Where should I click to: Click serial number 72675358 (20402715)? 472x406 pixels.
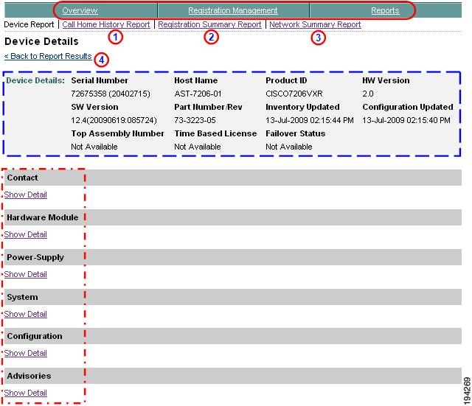tap(111, 94)
